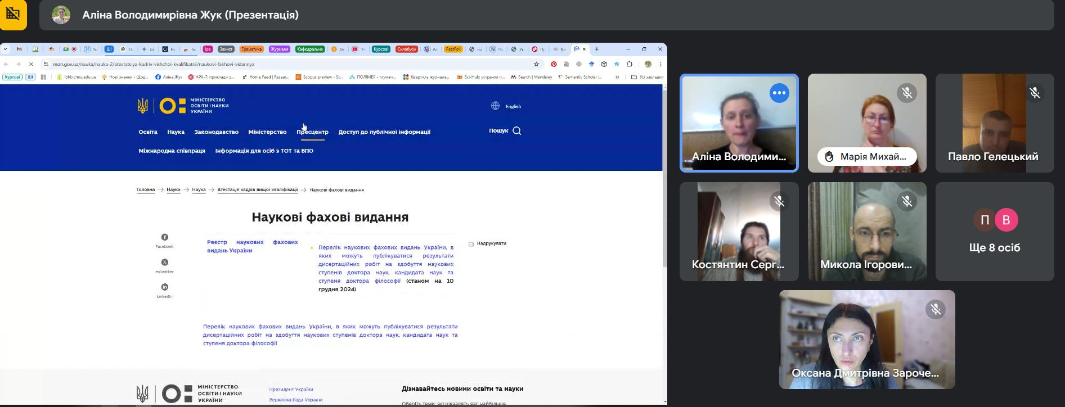Click muted microphone icon on Оксана Дмитрівна's tile
Image resolution: width=1065 pixels, height=407 pixels.
pos(935,309)
